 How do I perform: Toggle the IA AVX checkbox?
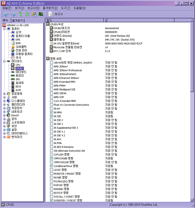[x=52, y=139]
